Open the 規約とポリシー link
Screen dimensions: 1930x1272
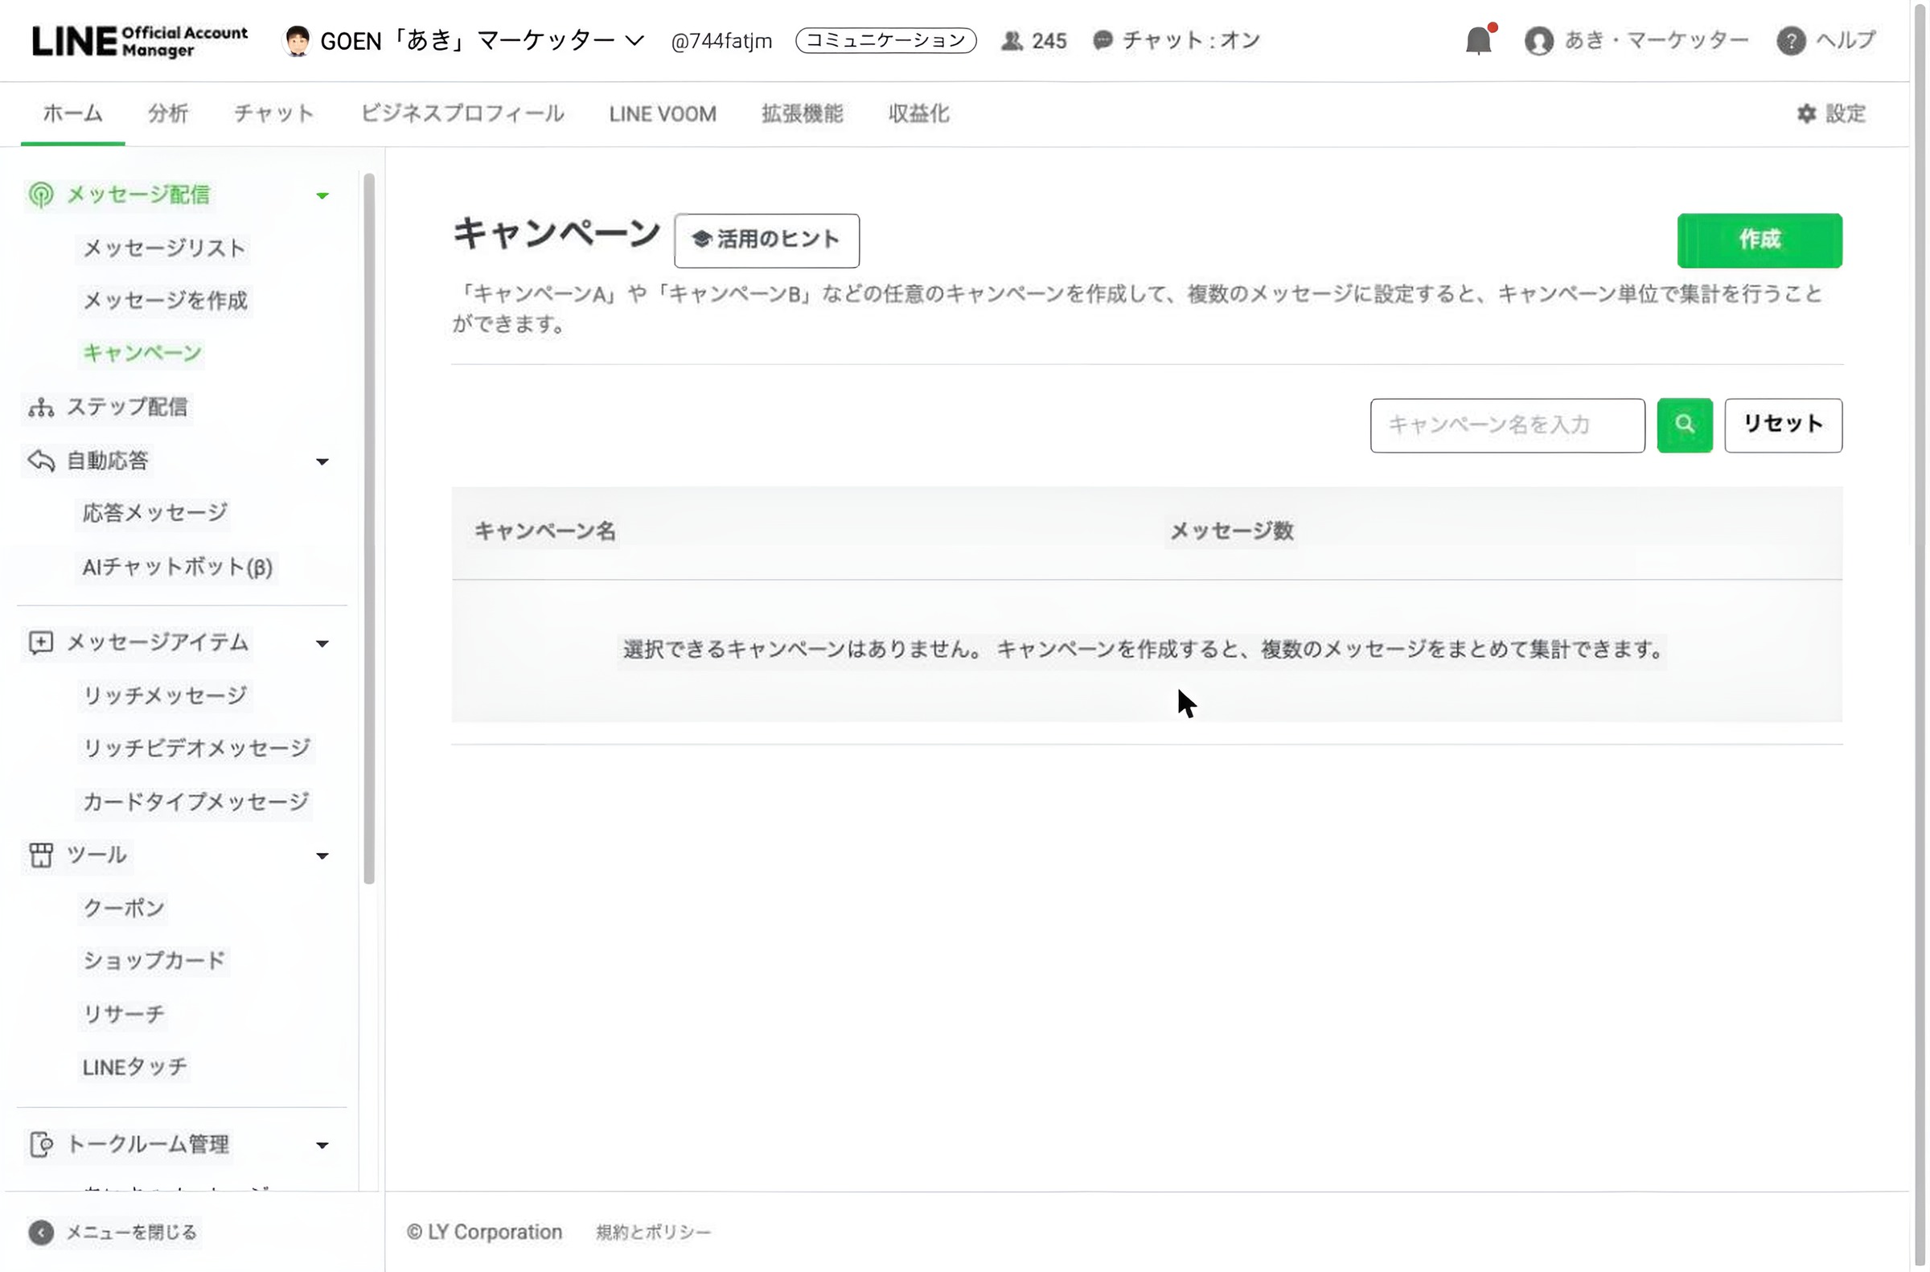[653, 1233]
